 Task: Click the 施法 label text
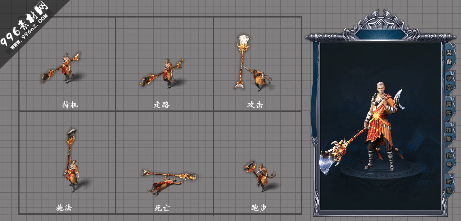point(64,207)
